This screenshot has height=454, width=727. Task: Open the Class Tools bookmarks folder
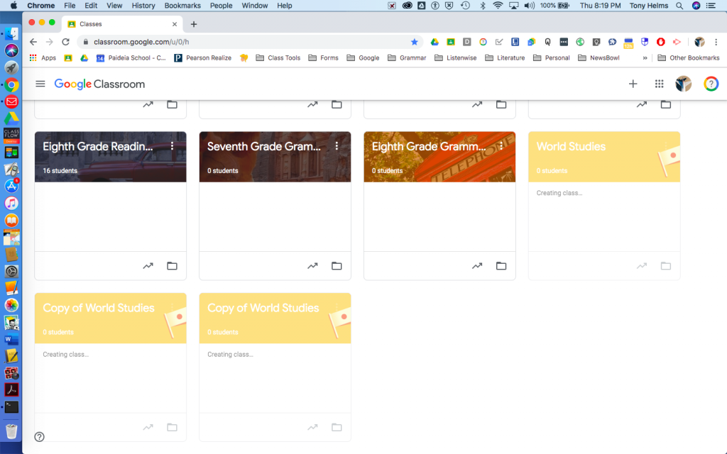(278, 57)
